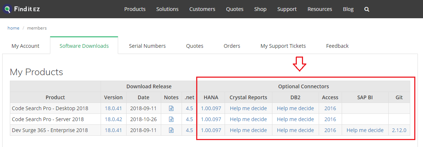This screenshot has width=423, height=147.
Task: Click the Crystal Reports column header
Action: click(x=248, y=97)
